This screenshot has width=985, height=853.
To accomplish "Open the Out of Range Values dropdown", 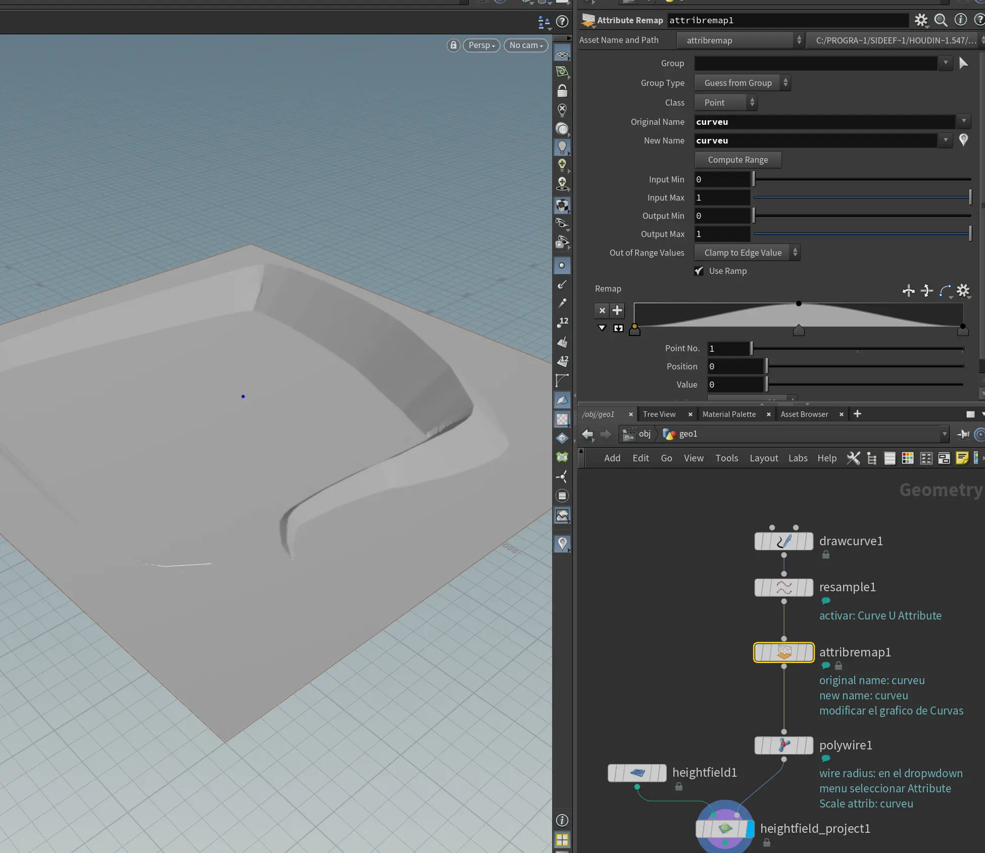I will point(748,253).
